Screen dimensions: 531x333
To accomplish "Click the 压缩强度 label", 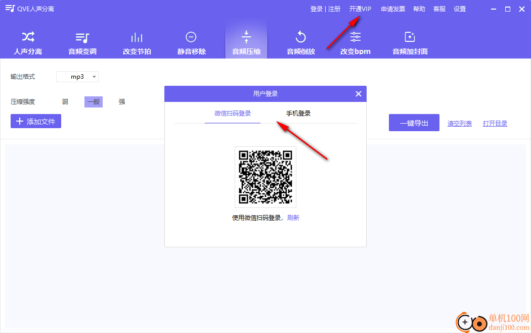I will point(23,101).
